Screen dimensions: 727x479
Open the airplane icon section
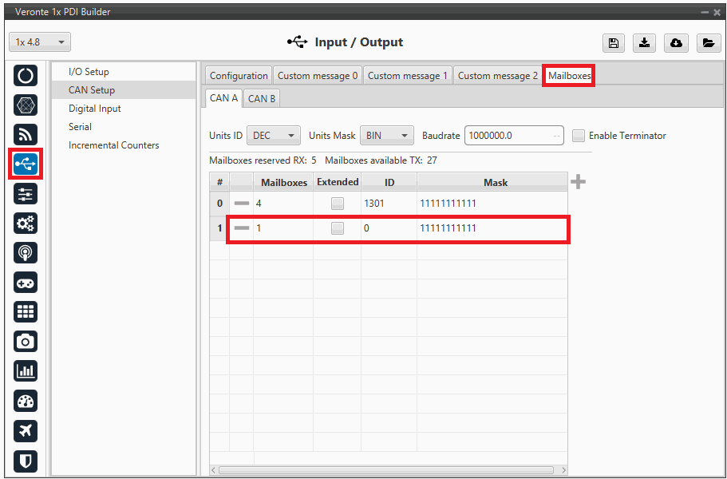tap(26, 430)
